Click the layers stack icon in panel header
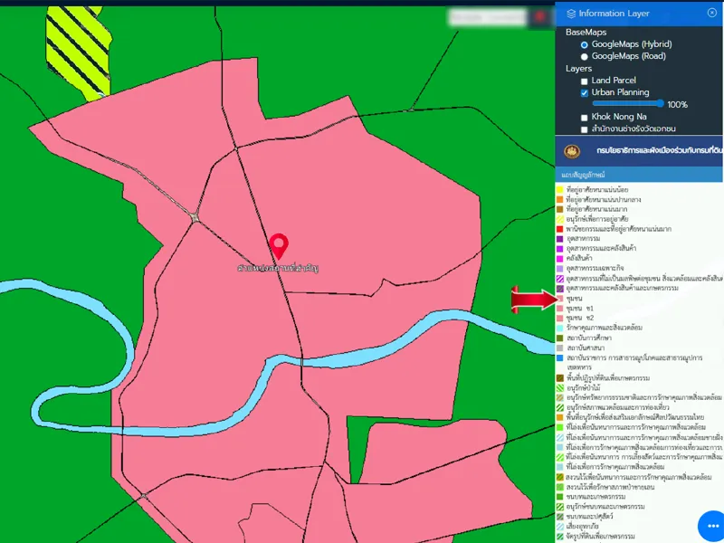Screen dimensions: 724x543 click(x=570, y=14)
